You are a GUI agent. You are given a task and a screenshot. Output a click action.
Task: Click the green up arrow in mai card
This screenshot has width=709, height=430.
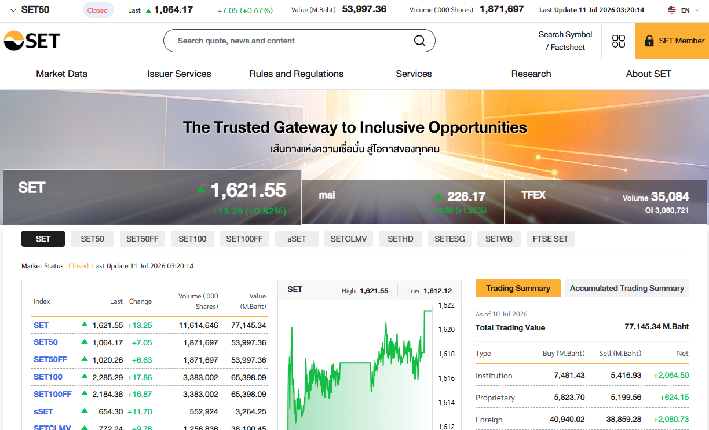(438, 196)
